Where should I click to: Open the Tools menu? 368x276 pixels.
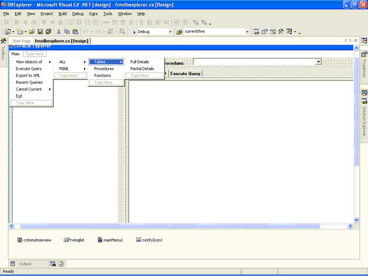tap(108, 14)
